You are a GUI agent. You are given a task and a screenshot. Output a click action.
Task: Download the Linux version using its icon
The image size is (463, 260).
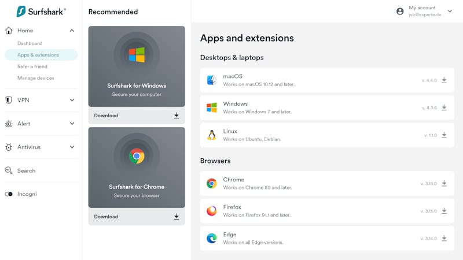pyautogui.click(x=444, y=135)
